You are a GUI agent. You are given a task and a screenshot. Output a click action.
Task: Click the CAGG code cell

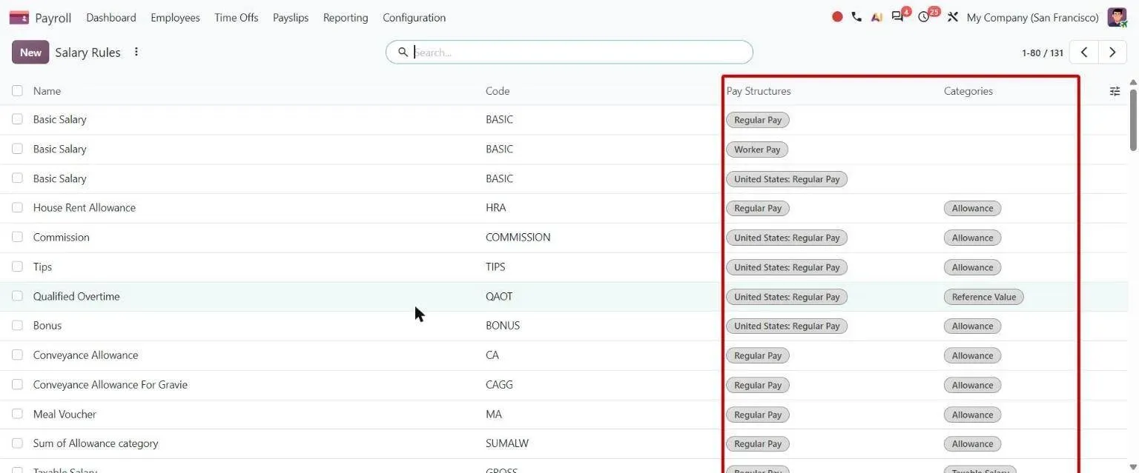[499, 385]
